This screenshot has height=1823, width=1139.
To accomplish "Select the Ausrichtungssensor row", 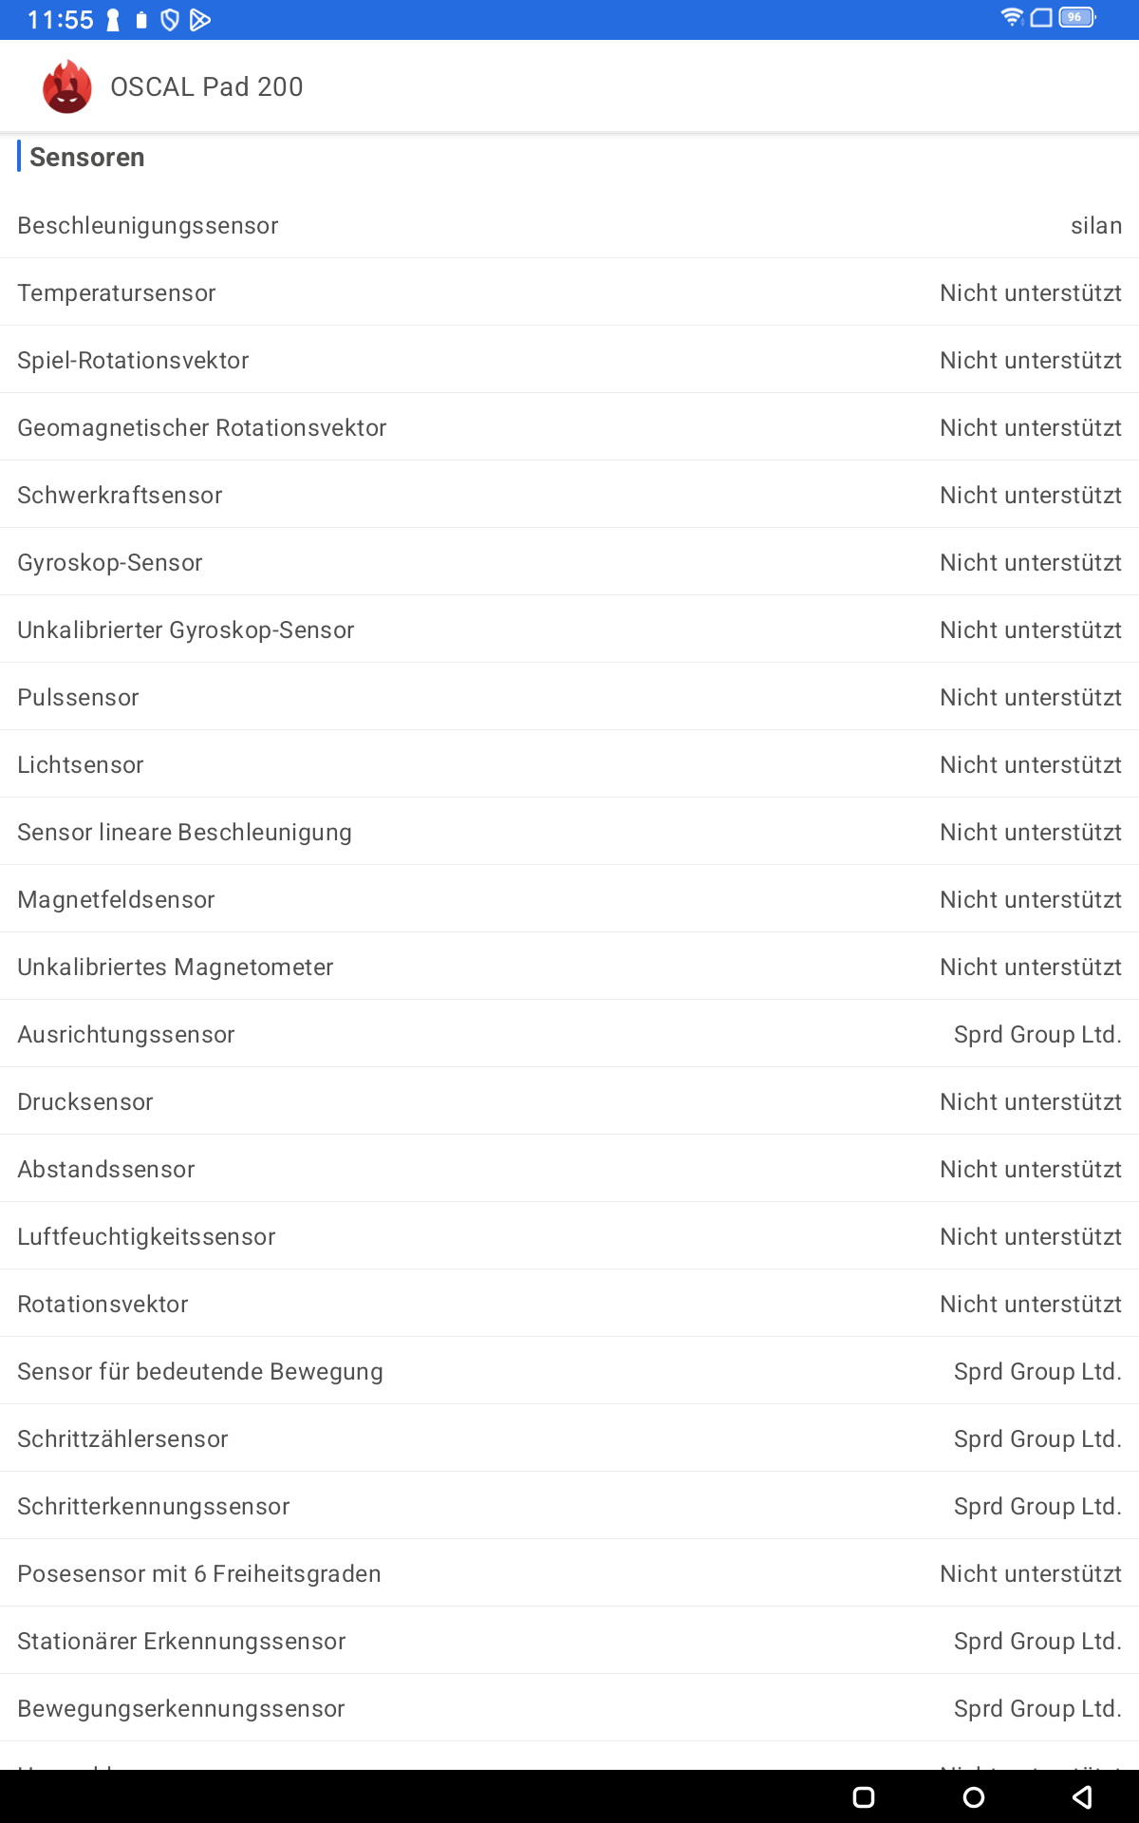I will click(569, 1034).
